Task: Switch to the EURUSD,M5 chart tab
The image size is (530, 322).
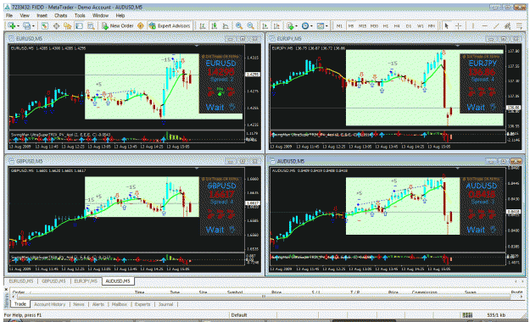Action: pyautogui.click(x=21, y=281)
